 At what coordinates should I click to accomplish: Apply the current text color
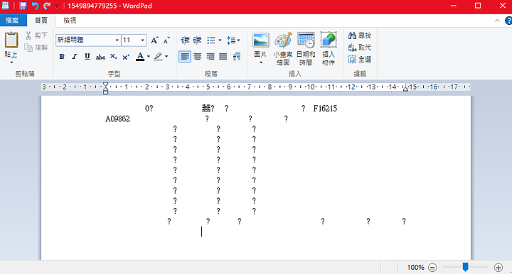pyautogui.click(x=140, y=57)
